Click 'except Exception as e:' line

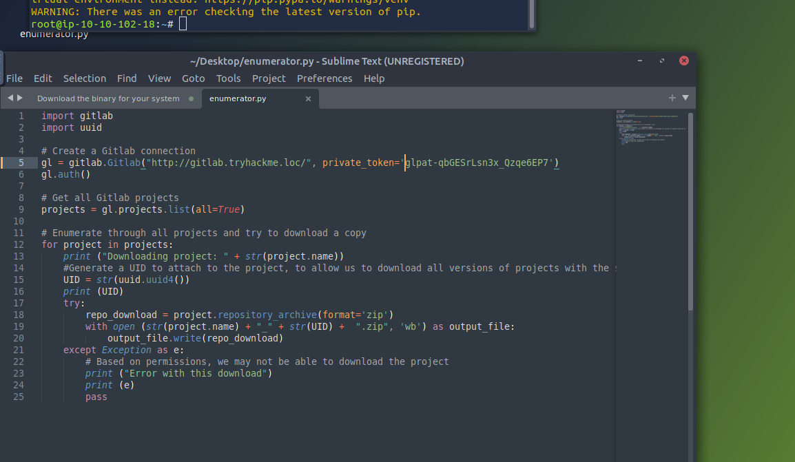point(124,350)
